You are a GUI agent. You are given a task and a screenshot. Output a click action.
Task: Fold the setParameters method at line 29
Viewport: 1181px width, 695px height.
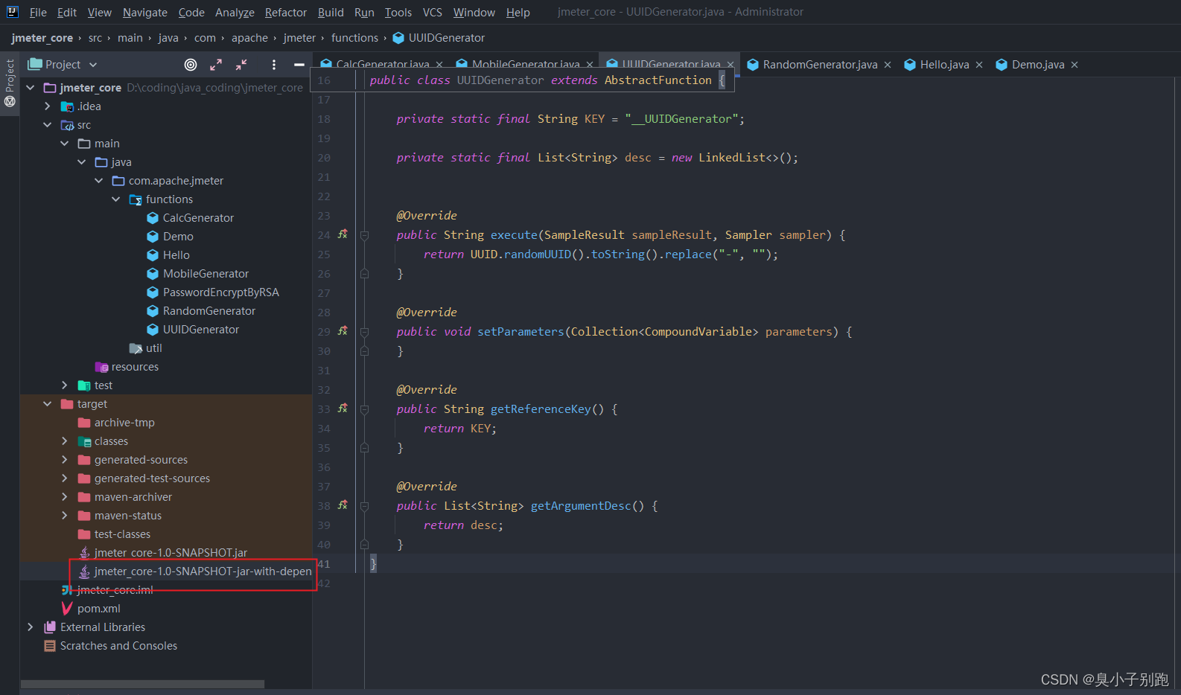click(x=364, y=332)
